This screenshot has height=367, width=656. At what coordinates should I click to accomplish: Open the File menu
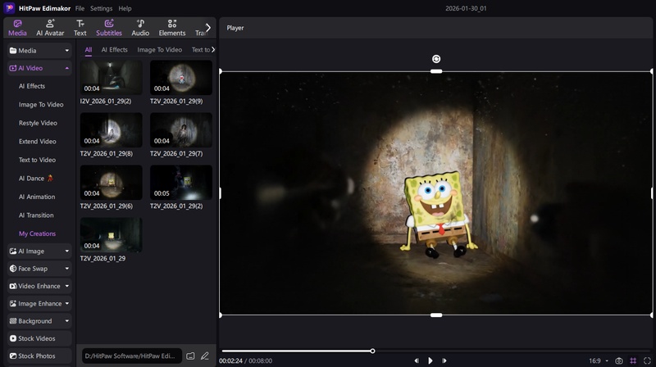(x=80, y=8)
